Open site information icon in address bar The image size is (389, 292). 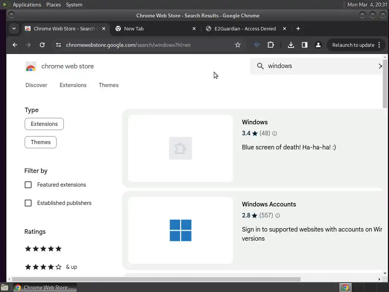(58, 45)
